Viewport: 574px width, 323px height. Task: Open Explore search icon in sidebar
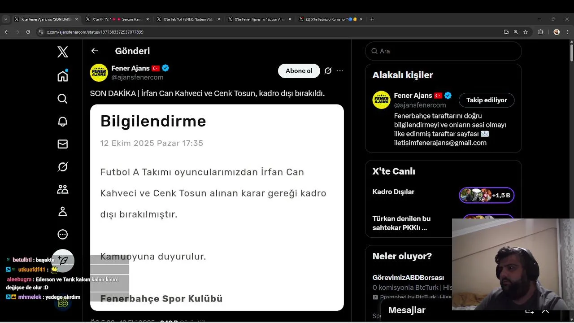(x=63, y=99)
